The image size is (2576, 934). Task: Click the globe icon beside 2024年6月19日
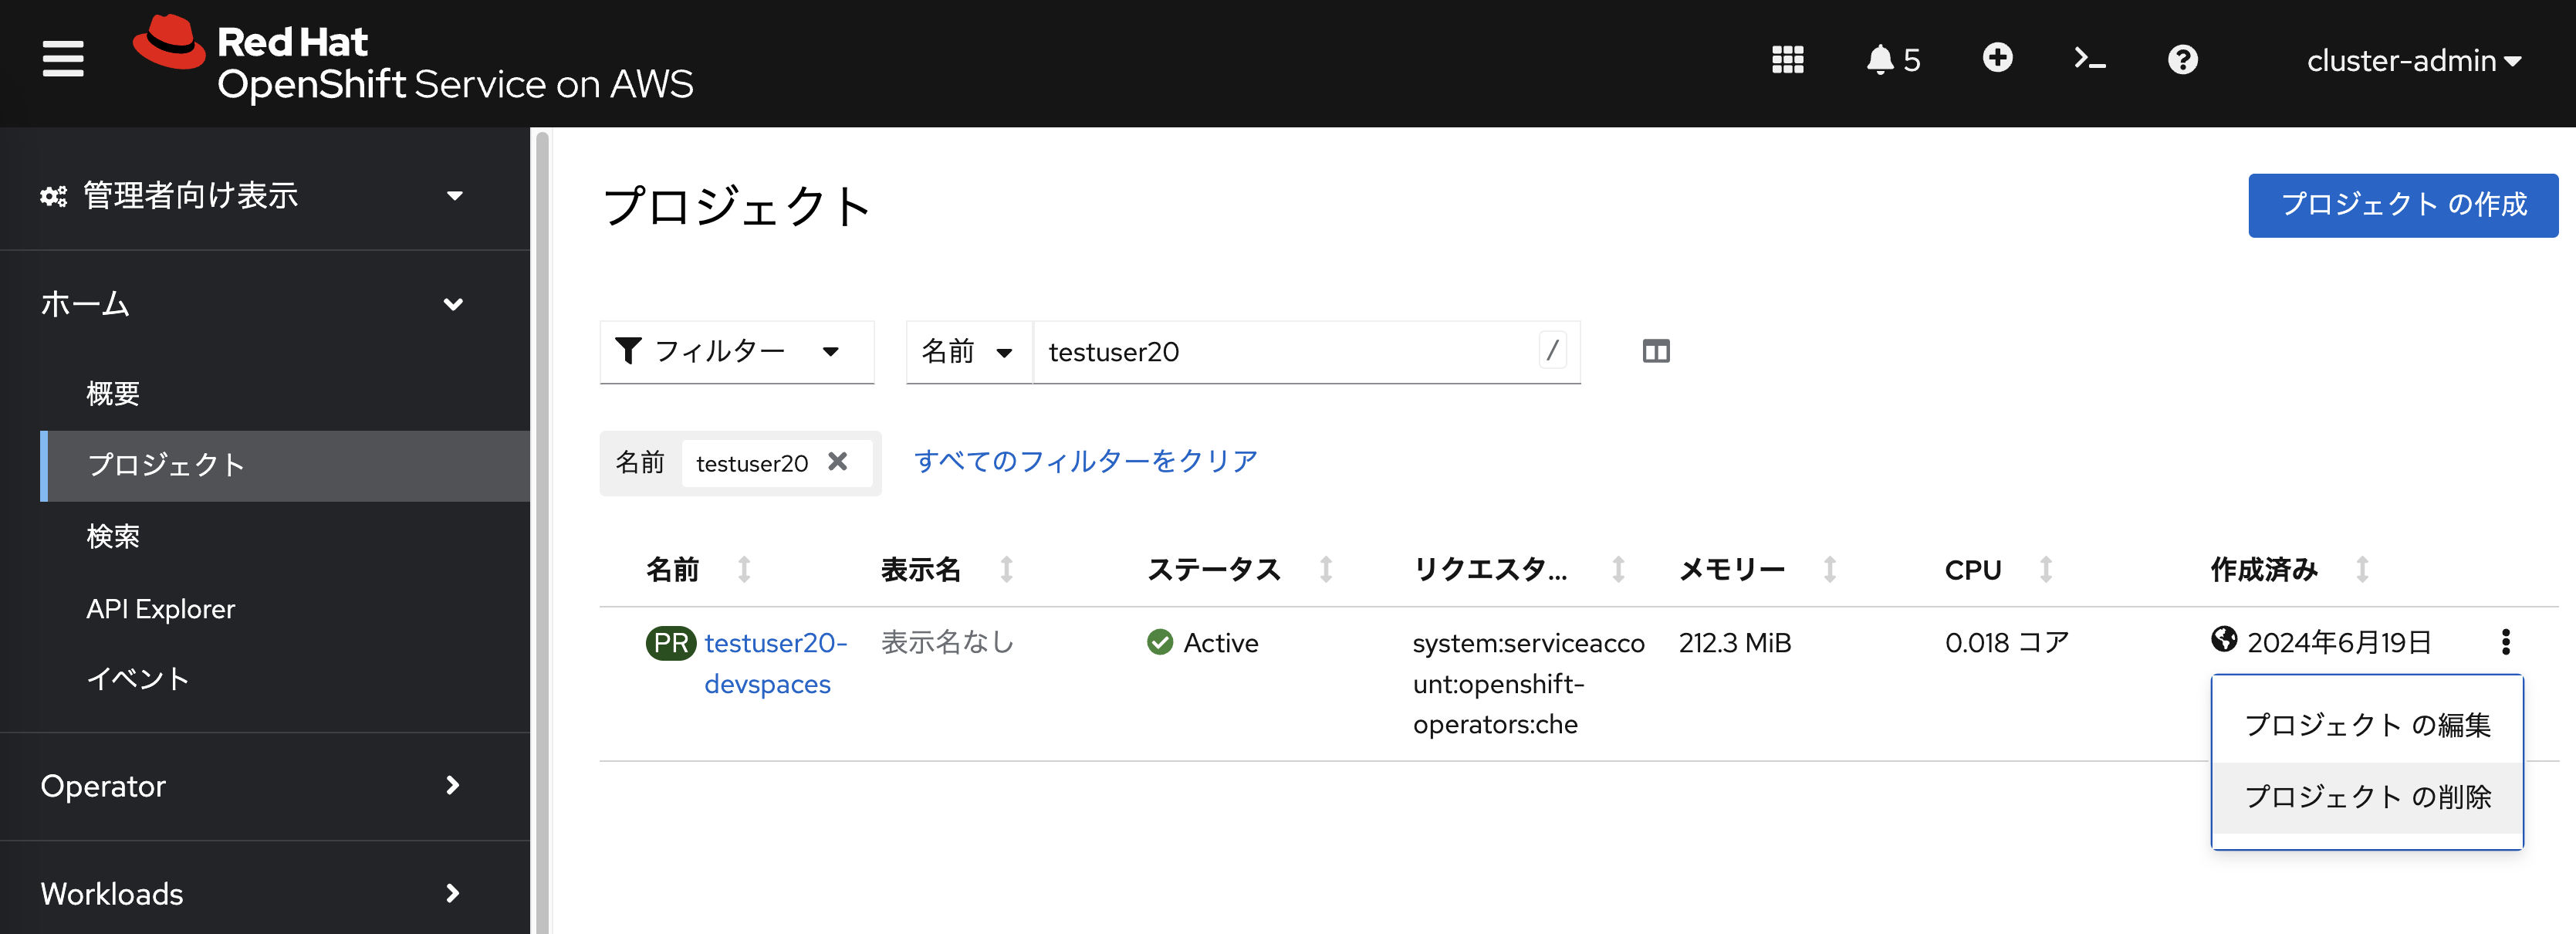[2224, 639]
